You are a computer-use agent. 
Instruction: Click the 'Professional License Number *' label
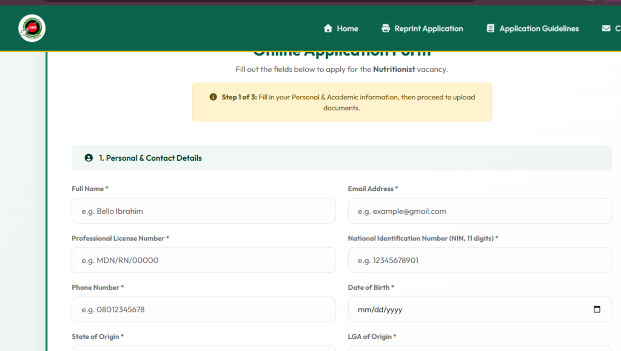click(121, 238)
